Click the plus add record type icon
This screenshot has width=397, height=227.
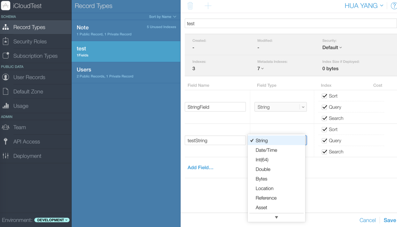(208, 6)
